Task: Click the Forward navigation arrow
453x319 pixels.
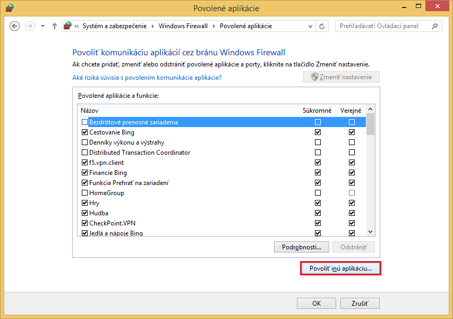Action: [30, 26]
